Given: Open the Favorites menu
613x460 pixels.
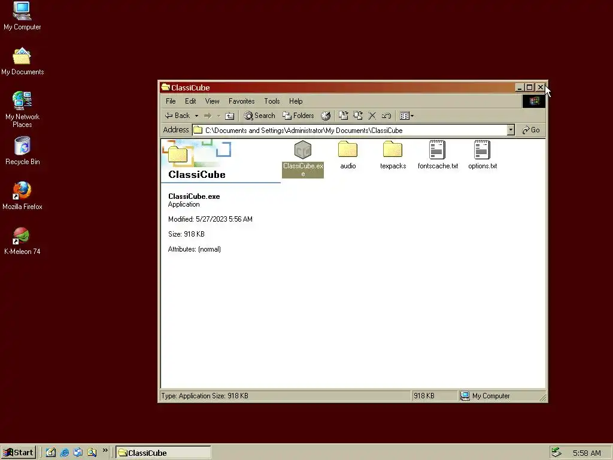Looking at the screenshot, I should [x=242, y=101].
